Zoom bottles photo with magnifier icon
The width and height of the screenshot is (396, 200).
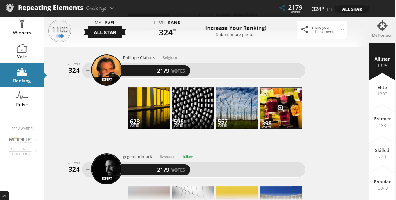coord(281,108)
